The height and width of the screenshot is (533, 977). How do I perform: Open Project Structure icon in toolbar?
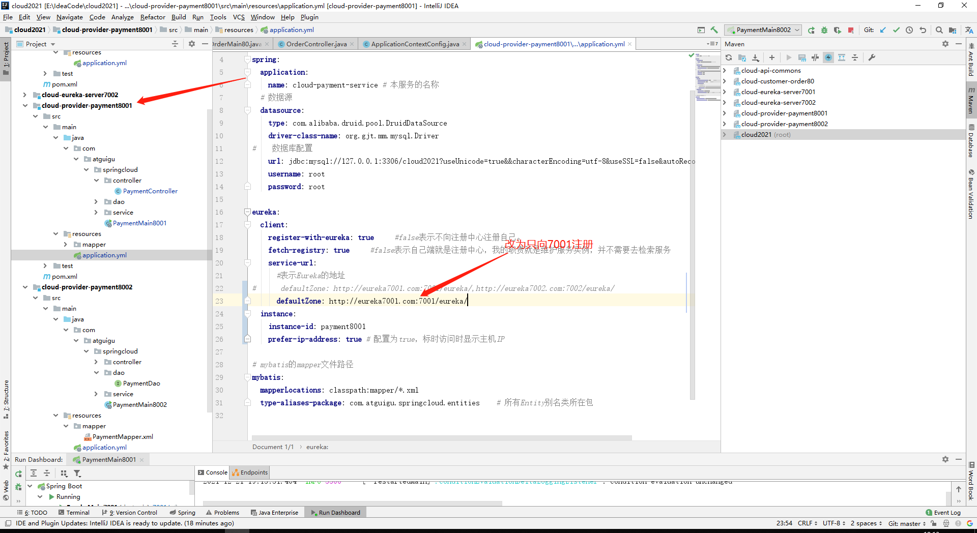953,30
